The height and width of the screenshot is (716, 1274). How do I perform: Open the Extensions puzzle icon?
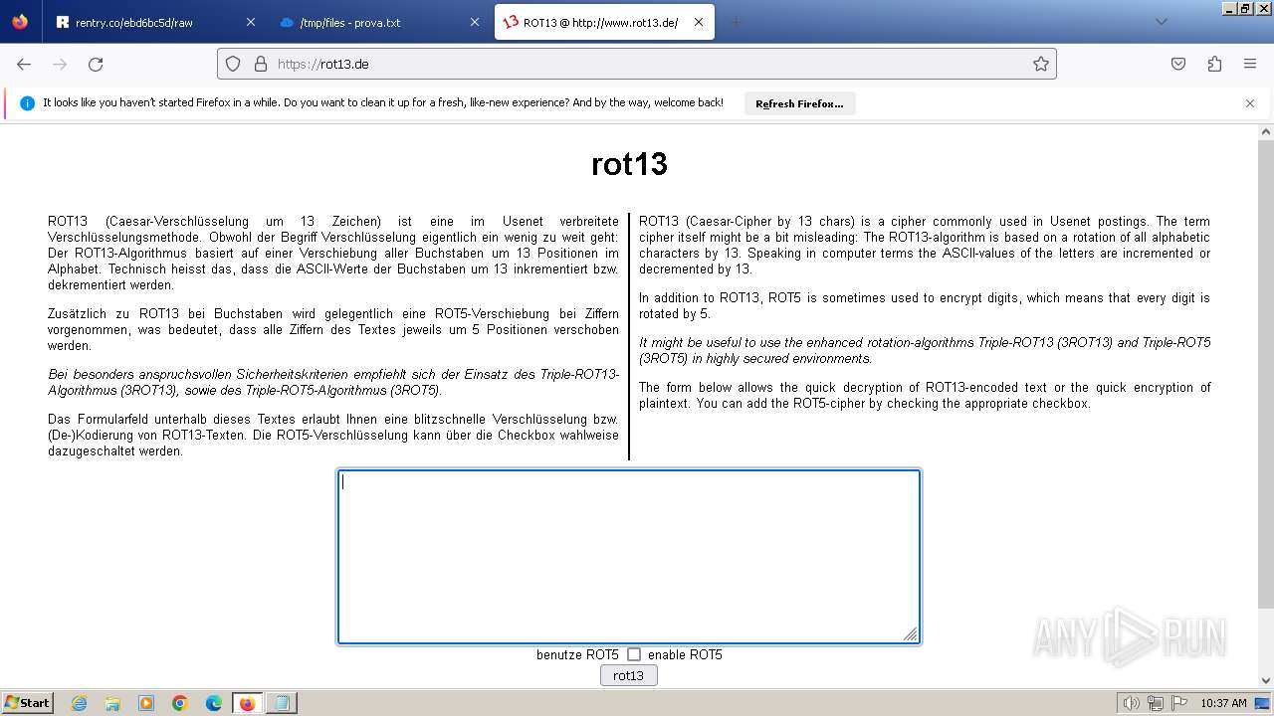click(x=1214, y=64)
